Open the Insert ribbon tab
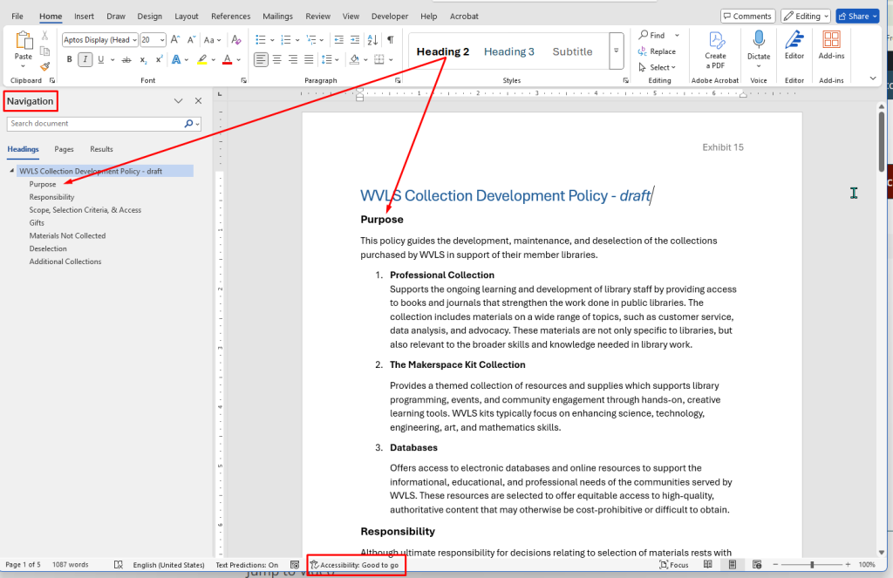The image size is (893, 578). (x=84, y=17)
